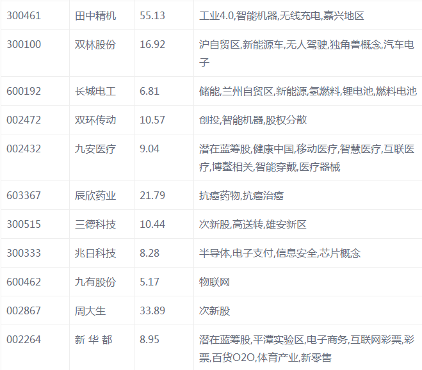Viewport: 422px width, 370px height.
Task: Click concepts starting with 储能,兰州自贸区
Action: click(x=308, y=92)
